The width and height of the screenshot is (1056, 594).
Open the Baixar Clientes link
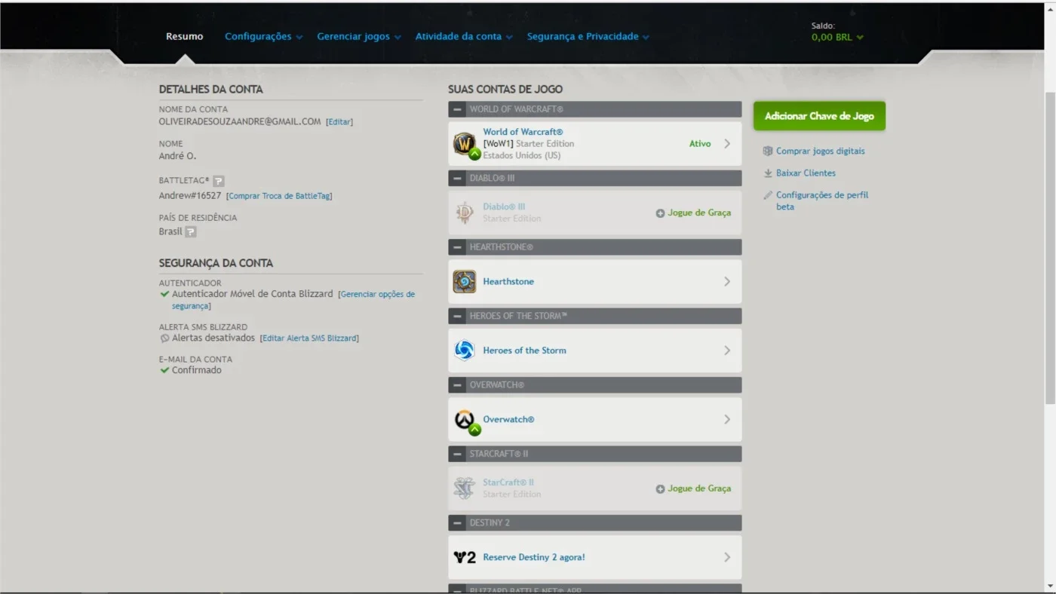(806, 173)
